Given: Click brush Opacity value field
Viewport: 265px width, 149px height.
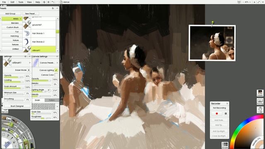Looking at the screenshot, I should (28, 76).
